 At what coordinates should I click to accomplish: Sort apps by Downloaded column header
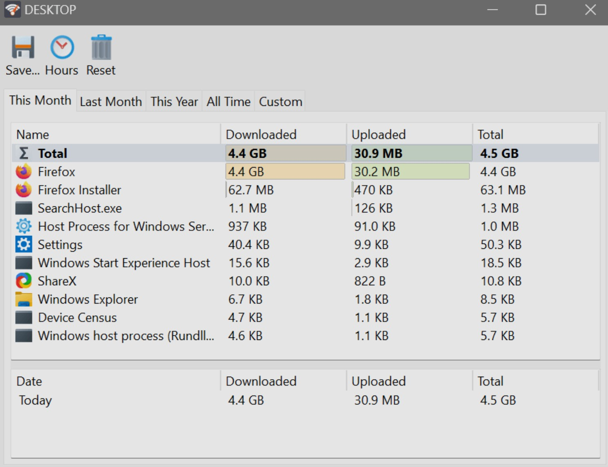click(284, 134)
